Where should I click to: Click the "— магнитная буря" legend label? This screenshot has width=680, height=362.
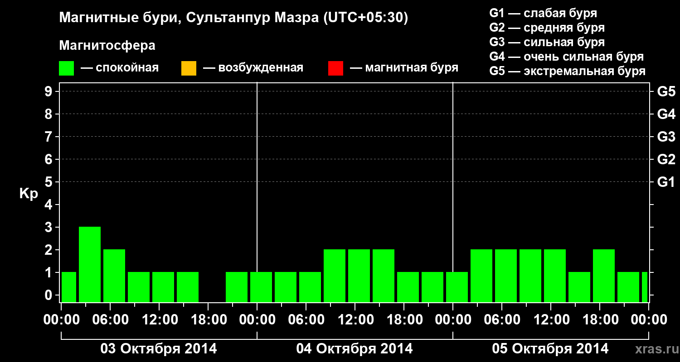click(x=404, y=68)
